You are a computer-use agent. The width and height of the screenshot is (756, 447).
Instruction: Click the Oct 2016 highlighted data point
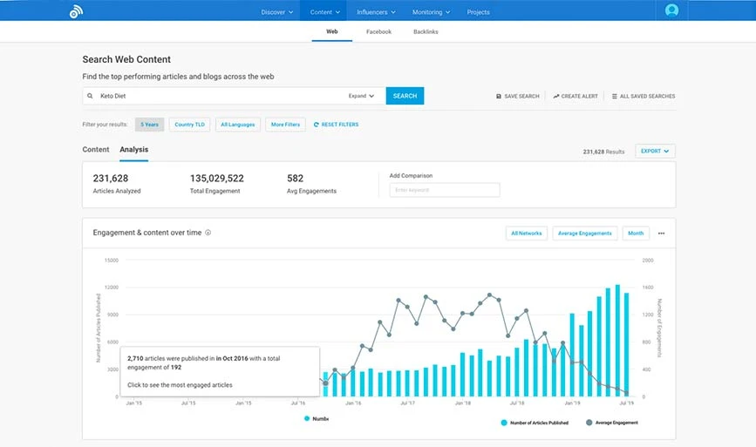coord(325,383)
